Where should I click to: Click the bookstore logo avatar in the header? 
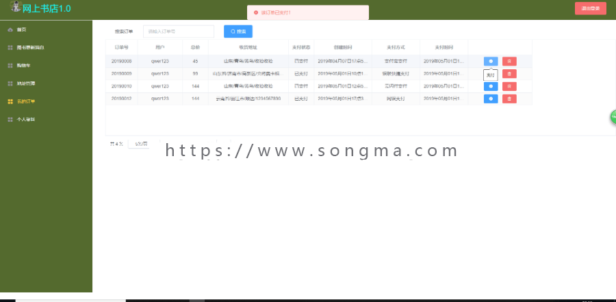15,7
